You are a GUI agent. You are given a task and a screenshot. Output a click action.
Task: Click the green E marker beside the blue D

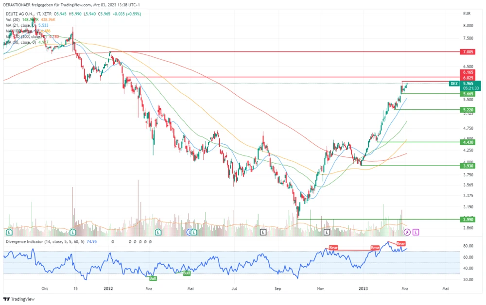tap(194, 232)
